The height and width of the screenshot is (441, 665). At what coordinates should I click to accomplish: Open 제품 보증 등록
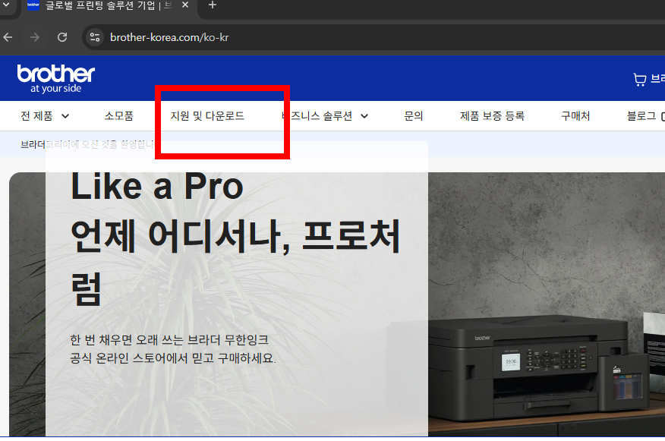494,115
